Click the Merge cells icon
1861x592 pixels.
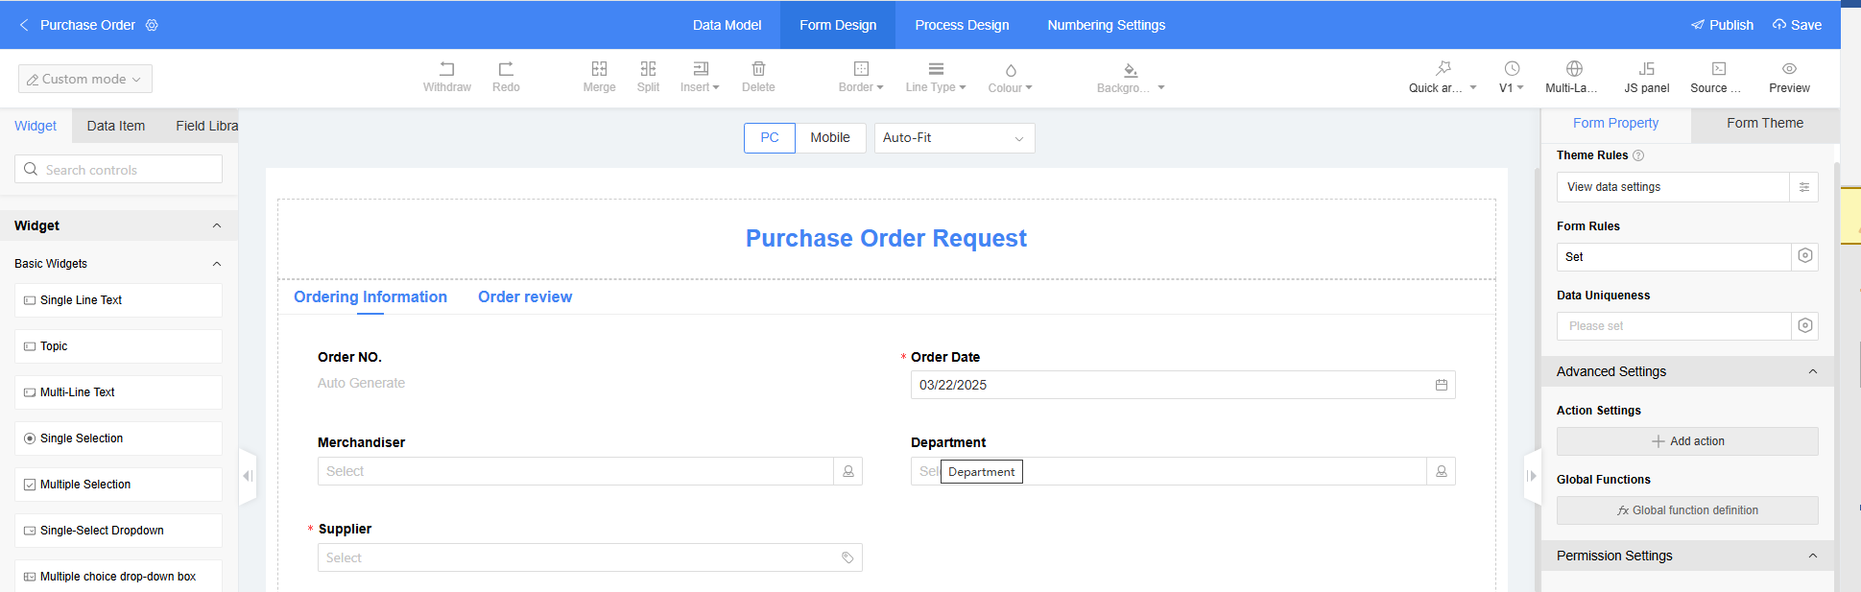click(x=599, y=70)
